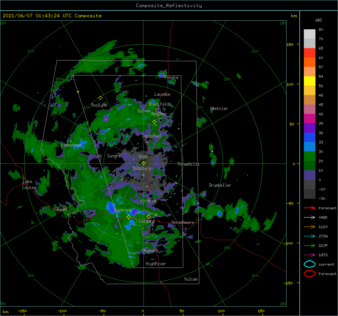Click the red forecast arrow in legend
338x316 pixels.
(309, 208)
